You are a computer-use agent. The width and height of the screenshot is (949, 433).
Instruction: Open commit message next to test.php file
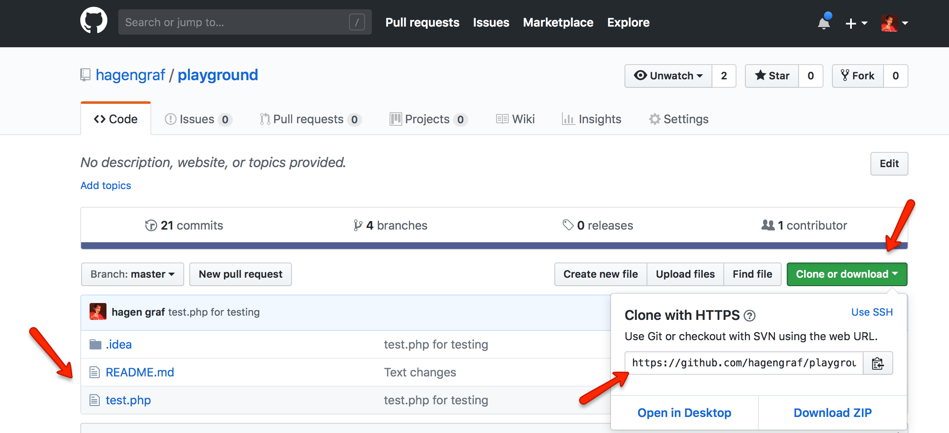point(436,400)
